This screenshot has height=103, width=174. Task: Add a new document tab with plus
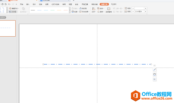click(x=74, y=1)
